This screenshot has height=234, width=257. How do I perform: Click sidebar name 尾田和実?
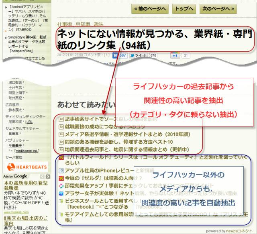[x=16, y=122]
